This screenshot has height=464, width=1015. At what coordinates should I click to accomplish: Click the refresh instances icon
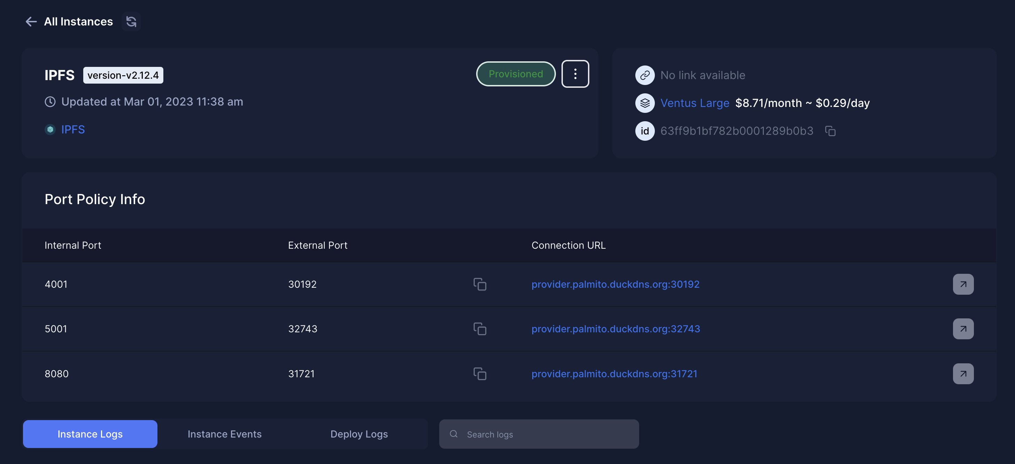[131, 22]
